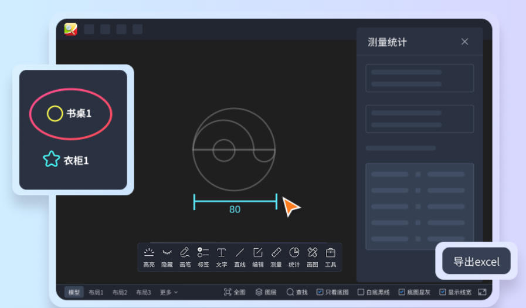The width and height of the screenshot is (526, 308).
Task: Toggle the 只看底图 checkbox
Action: [320, 292]
